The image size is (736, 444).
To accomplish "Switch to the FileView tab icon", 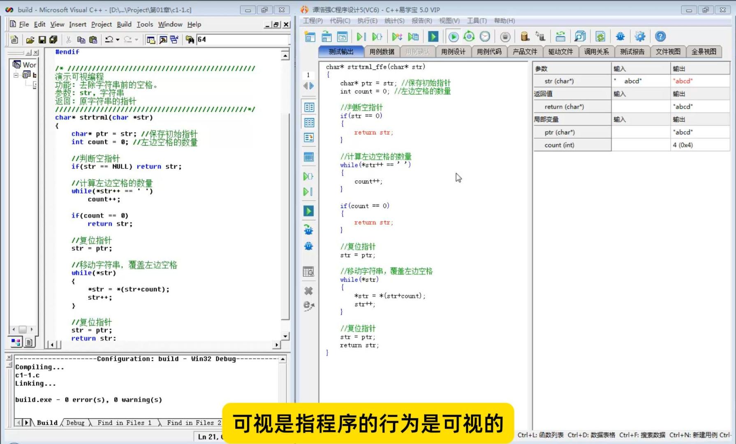I will (29, 342).
